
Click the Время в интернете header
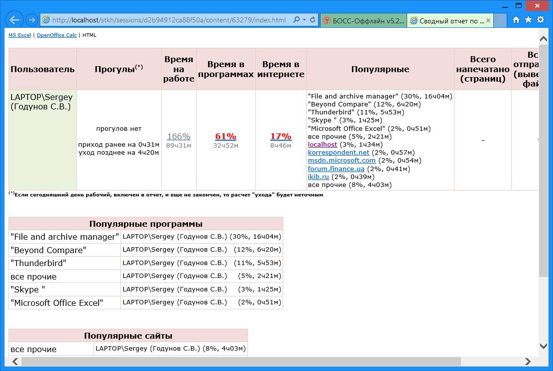click(x=281, y=69)
